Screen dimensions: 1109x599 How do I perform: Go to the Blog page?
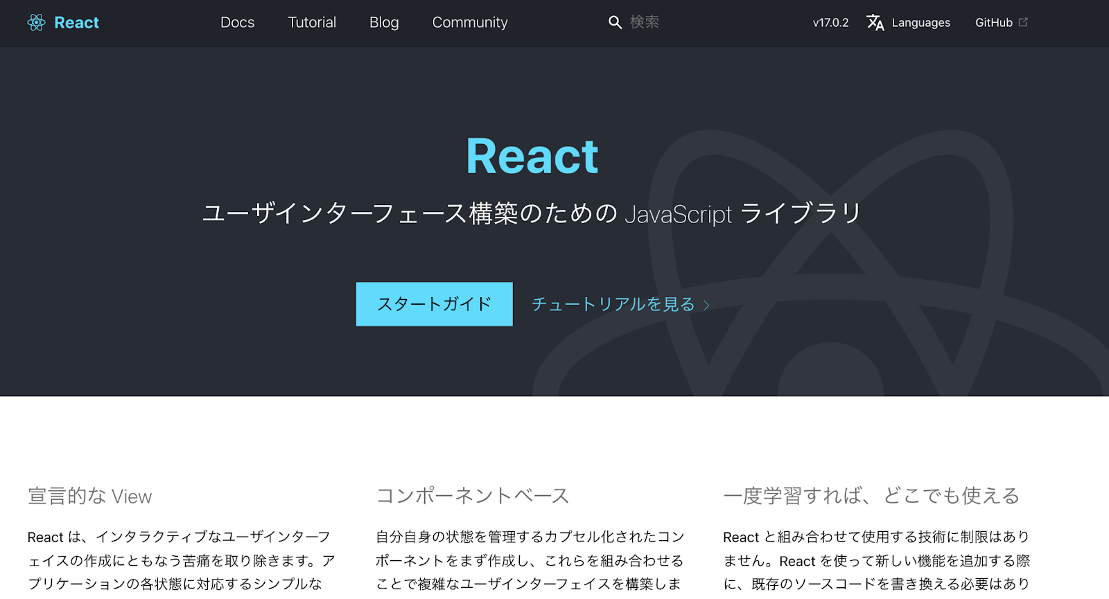(x=384, y=23)
